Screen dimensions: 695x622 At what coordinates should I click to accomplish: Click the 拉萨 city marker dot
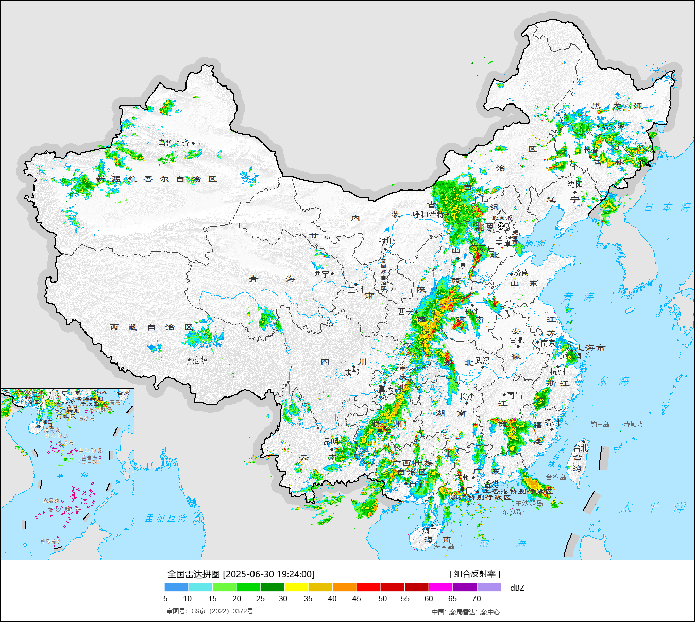(189, 360)
